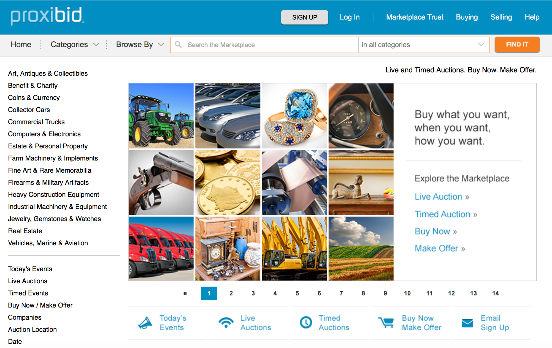Click the Live Auctions wifi signal icon
Image resolution: width=552 pixels, height=348 pixels.
[226, 323]
